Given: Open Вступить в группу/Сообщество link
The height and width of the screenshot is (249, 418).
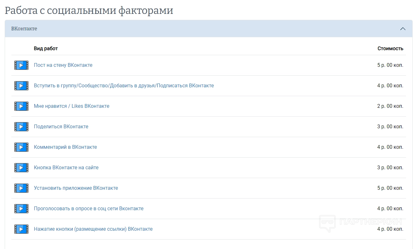Looking at the screenshot, I should [x=124, y=86].
